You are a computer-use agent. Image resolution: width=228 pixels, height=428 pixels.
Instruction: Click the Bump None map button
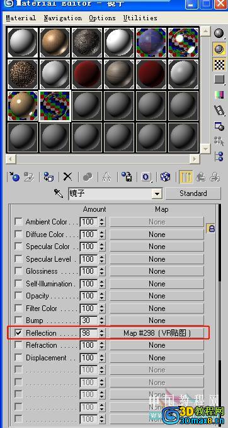[x=157, y=321]
